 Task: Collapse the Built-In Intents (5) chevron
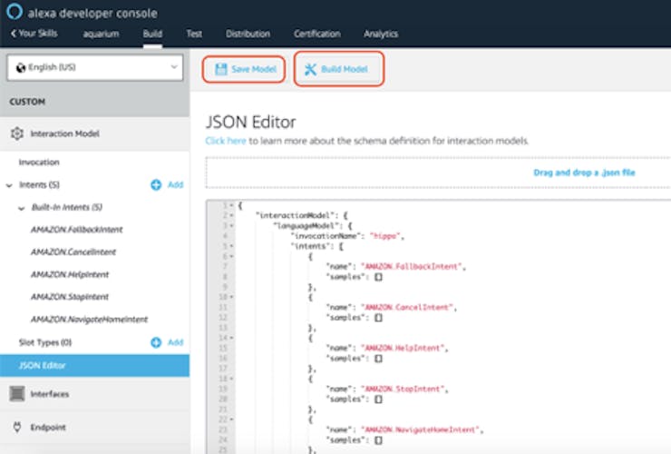[x=21, y=208]
